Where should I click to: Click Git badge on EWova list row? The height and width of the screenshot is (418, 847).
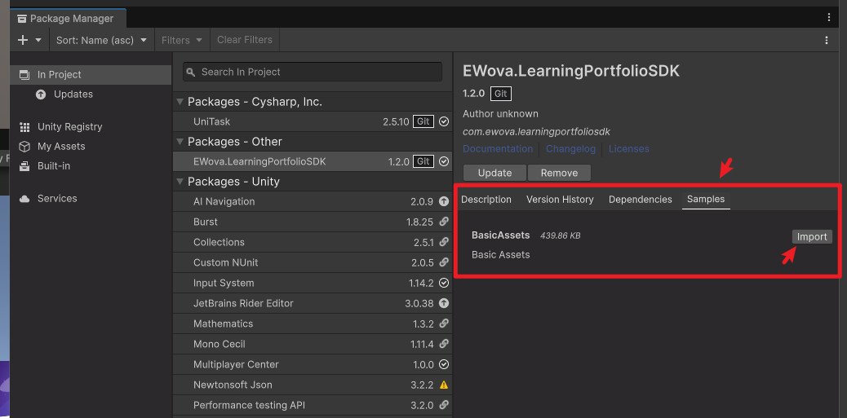[x=423, y=161]
